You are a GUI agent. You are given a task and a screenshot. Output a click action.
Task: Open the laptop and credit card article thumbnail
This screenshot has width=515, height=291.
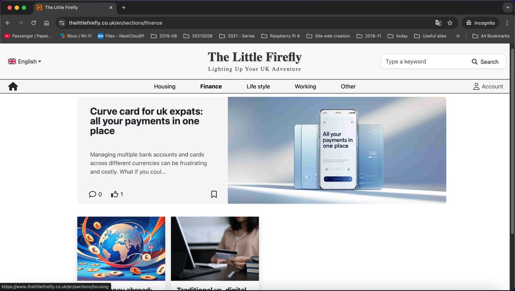coord(215,248)
